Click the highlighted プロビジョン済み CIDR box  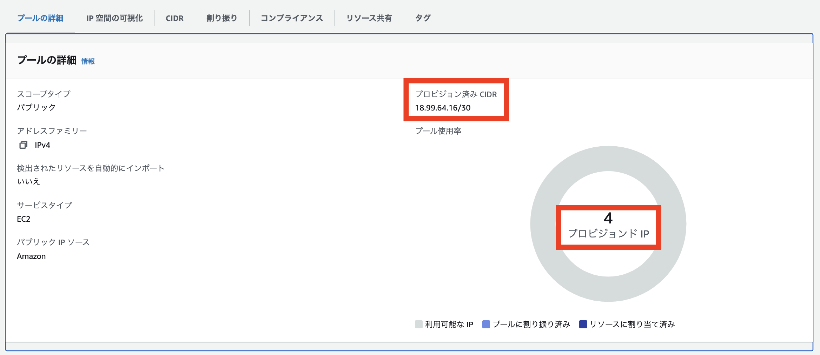(456, 100)
